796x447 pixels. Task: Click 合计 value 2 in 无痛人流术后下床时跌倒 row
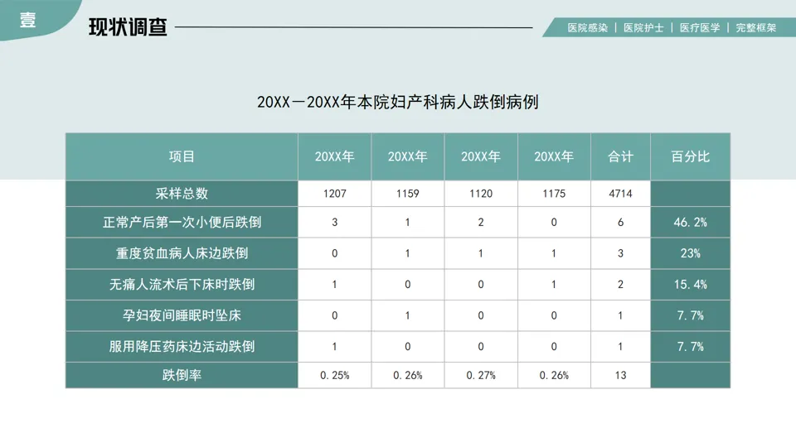620,284
